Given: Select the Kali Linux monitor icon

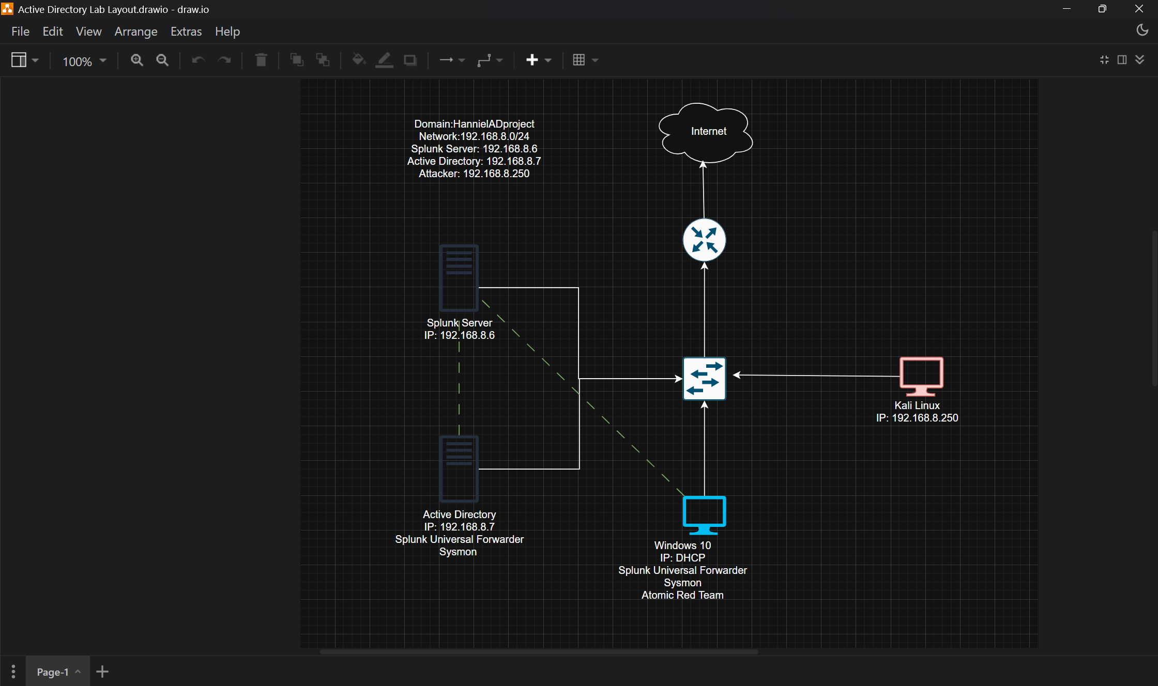Looking at the screenshot, I should pyautogui.click(x=921, y=377).
